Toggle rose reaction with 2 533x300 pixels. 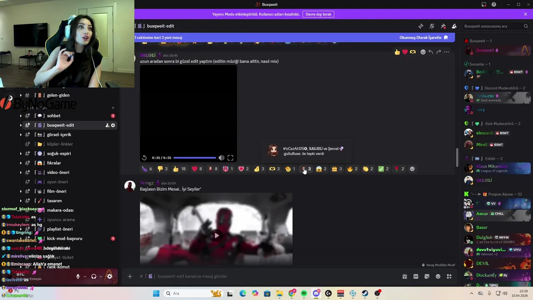pos(399,169)
